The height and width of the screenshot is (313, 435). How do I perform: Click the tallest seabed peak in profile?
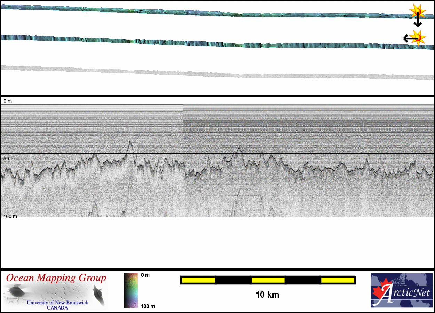click(x=130, y=142)
